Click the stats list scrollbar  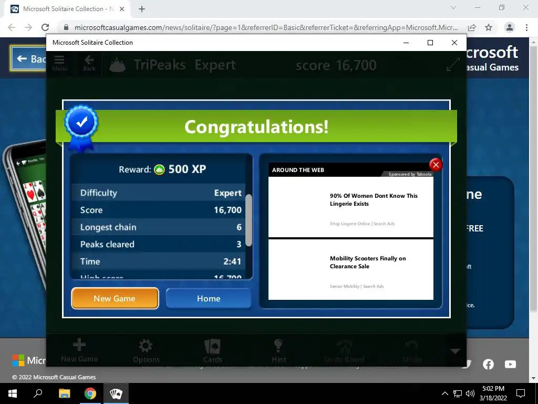tap(249, 220)
